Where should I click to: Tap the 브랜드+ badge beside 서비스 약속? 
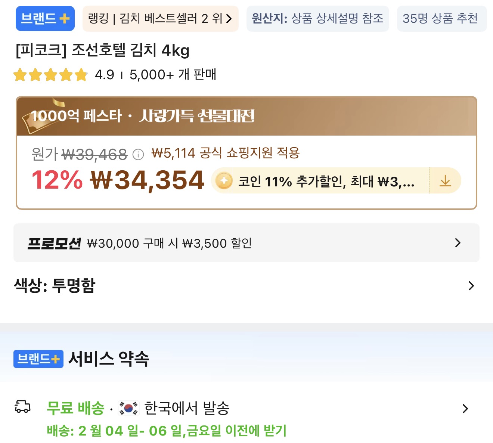pos(38,359)
